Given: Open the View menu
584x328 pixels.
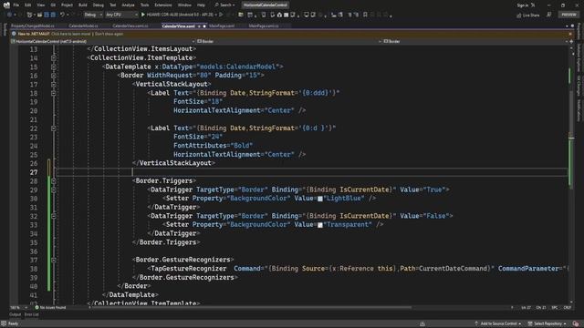Looking at the screenshot, I should [x=40, y=5].
